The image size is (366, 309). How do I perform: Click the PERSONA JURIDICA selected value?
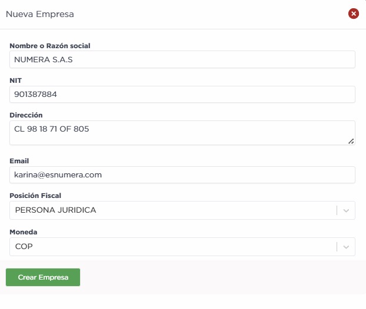click(x=55, y=210)
